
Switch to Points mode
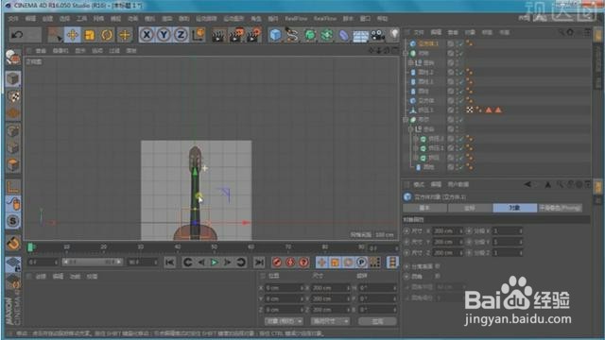pyautogui.click(x=13, y=131)
